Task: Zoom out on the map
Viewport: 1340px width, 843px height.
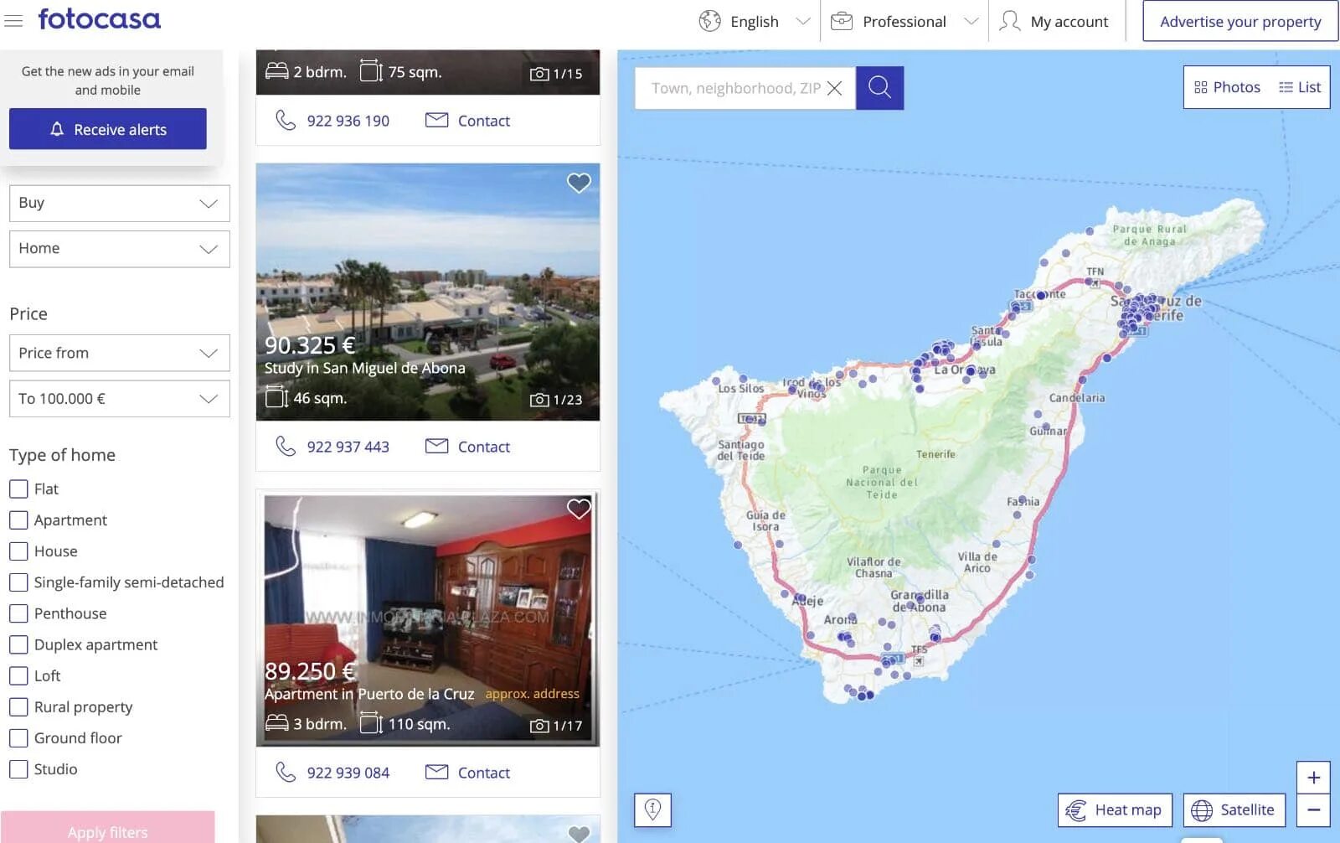Action: [1313, 810]
